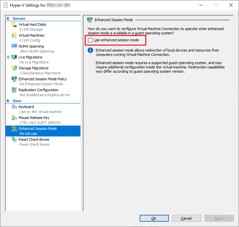Click the selected Enhanced Session Mode icon
The height and width of the screenshot is (227, 239).
[14, 129]
